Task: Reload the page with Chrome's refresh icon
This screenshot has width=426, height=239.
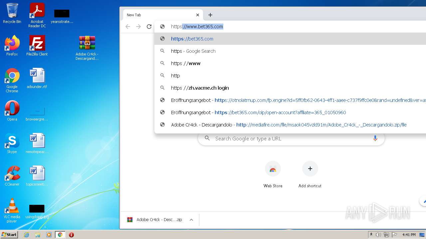Action: [x=149, y=27]
